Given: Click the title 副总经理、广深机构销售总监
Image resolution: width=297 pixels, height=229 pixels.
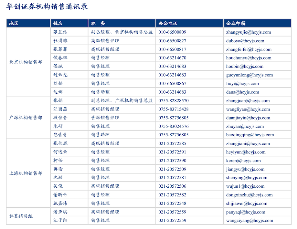Looking at the screenshot, I should pyautogui.click(x=122, y=100).
